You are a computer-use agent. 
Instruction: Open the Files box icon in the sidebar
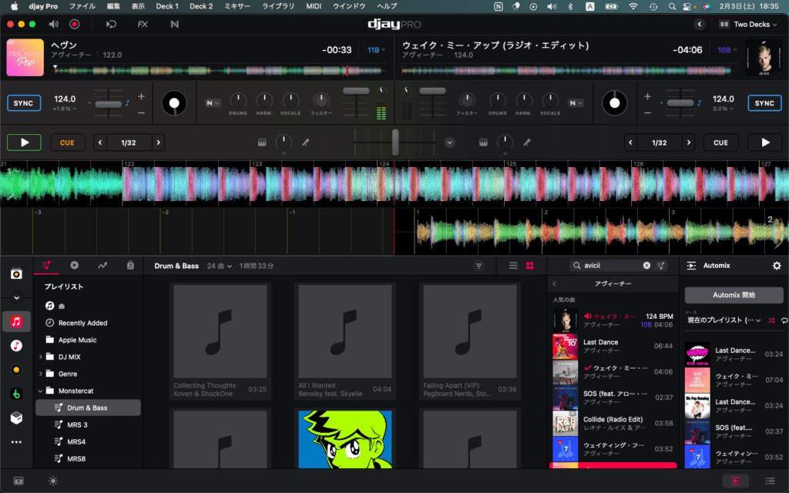coord(17,418)
